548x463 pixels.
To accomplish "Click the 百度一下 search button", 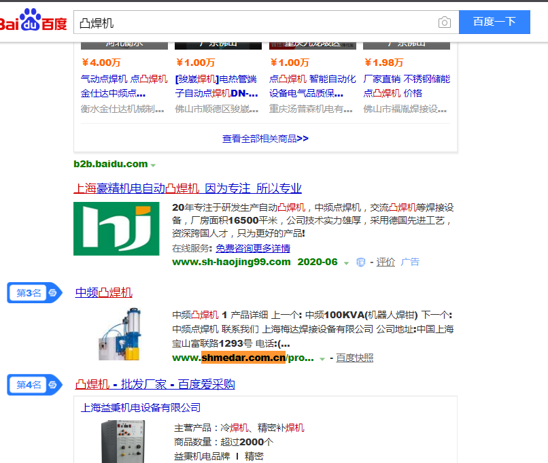I will 494,22.
